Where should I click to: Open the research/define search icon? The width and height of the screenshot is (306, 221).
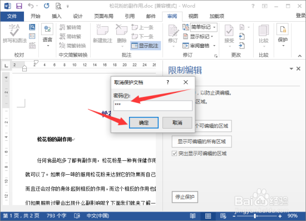coord(32,27)
